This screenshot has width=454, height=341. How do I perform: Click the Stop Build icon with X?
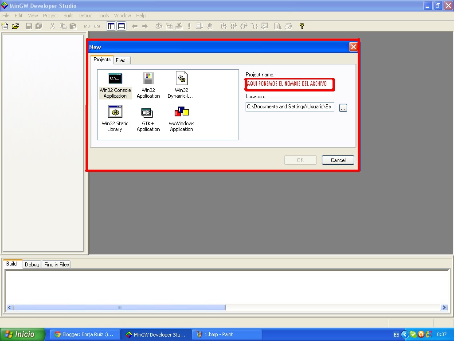[179, 26]
